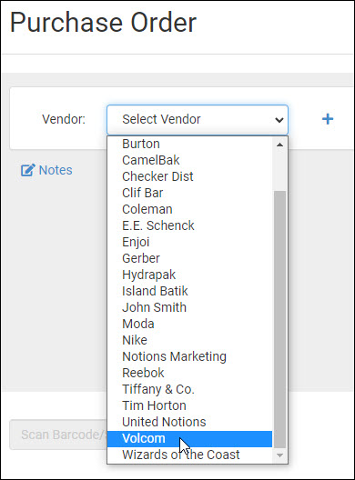Select Coleman from dropdown list
The image size is (355, 480).
[189, 209]
